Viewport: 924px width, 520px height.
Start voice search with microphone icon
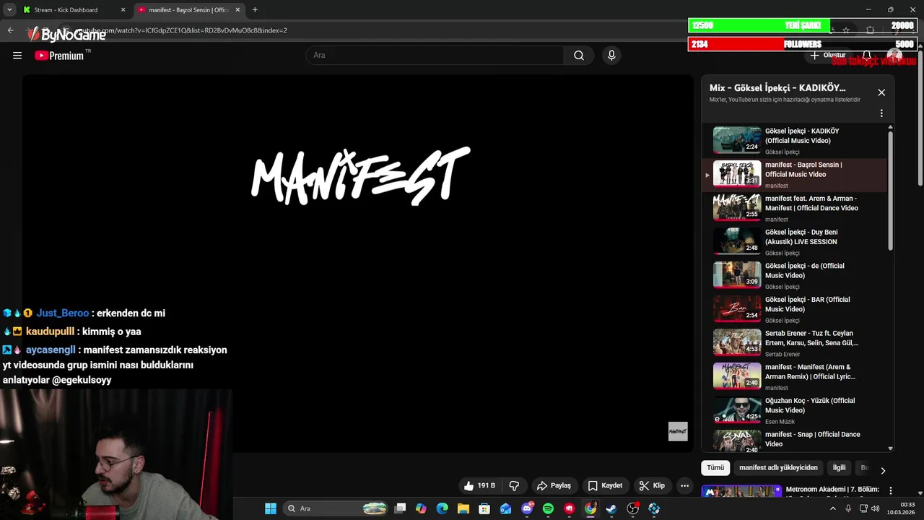tap(611, 56)
